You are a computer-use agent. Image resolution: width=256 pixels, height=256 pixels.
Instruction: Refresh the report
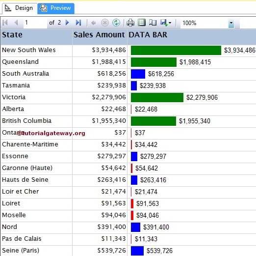(x=116, y=23)
